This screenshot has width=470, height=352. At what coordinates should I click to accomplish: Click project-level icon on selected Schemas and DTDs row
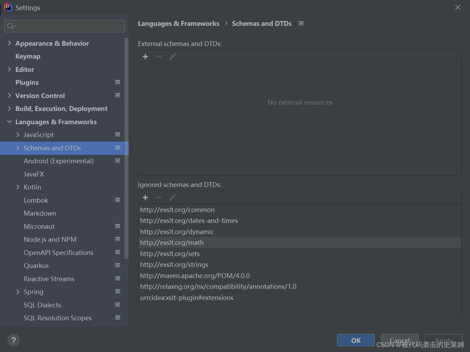pyautogui.click(x=118, y=148)
